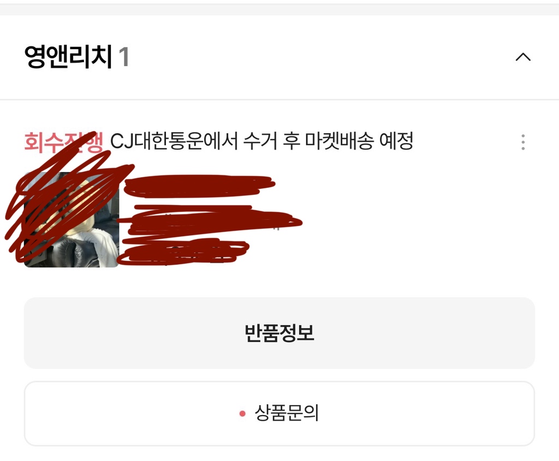Fold the seller group using the up arrow
Screen dimensions: 559x461
[523, 57]
